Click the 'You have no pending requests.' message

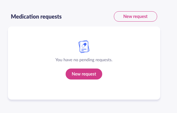coord(84,60)
